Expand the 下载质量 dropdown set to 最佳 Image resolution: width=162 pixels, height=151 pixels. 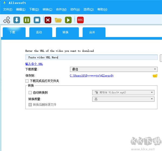tap(113, 69)
